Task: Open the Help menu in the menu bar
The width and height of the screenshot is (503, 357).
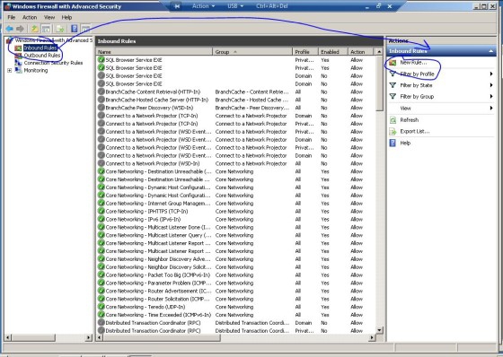Action: click(66, 17)
